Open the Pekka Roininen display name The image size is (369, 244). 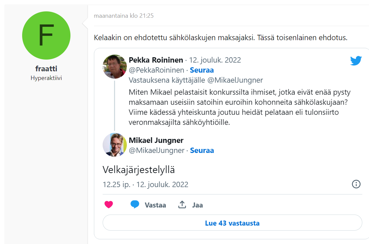pos(156,60)
